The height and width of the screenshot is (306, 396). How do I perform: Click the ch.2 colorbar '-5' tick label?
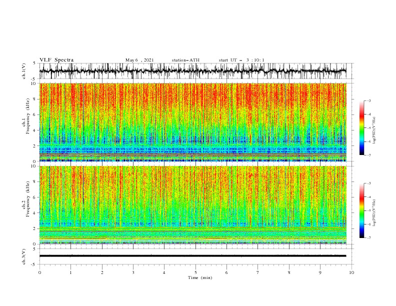pyautogui.click(x=368, y=210)
